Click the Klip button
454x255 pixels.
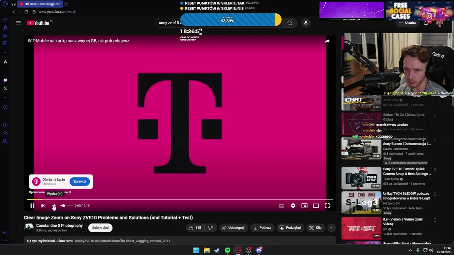pyautogui.click(x=315, y=228)
